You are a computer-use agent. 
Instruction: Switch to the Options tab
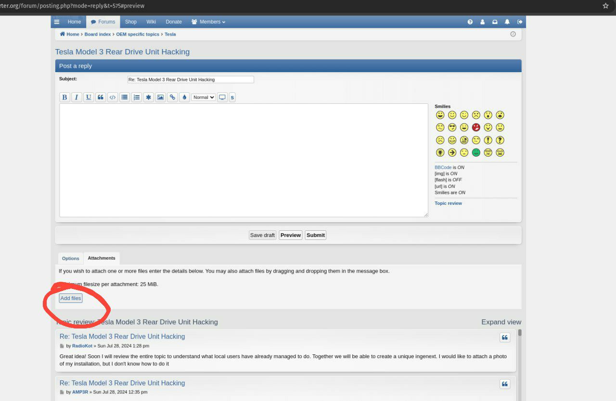(71, 258)
